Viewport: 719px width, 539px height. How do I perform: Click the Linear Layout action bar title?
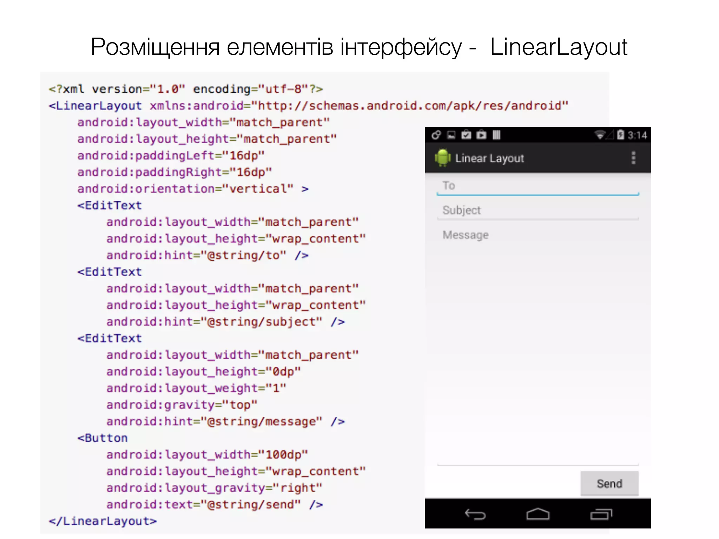click(x=489, y=159)
